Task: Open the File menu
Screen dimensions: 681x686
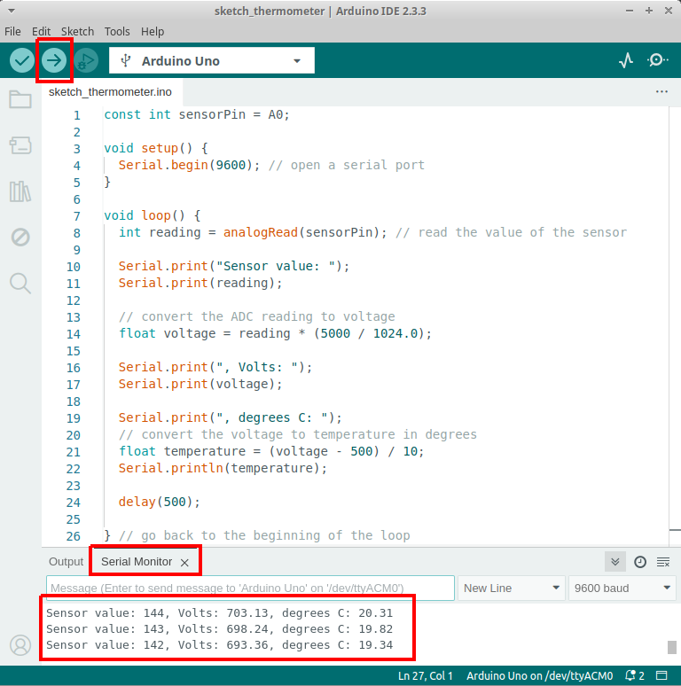Action: (12, 32)
